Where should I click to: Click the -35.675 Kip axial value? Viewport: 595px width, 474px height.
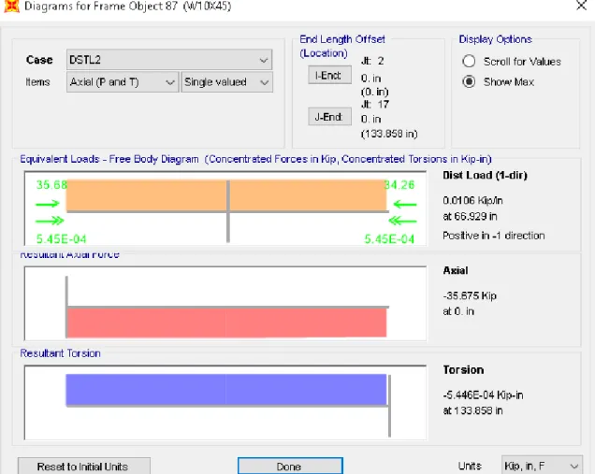click(470, 295)
